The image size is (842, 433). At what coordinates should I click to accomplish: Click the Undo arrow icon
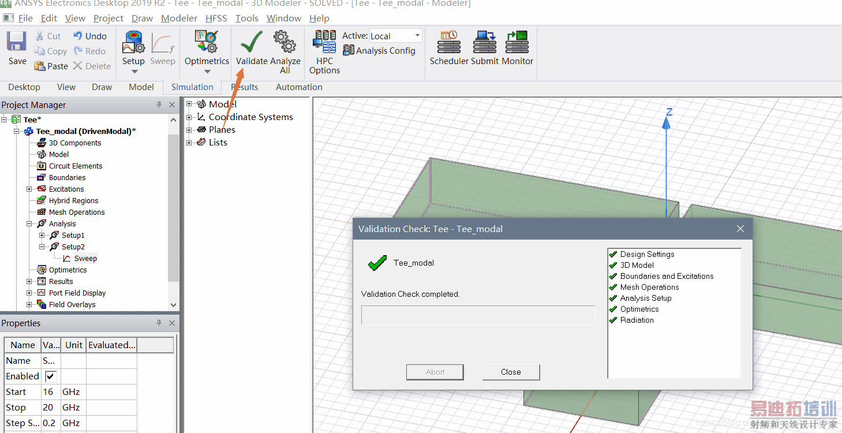[x=78, y=36]
